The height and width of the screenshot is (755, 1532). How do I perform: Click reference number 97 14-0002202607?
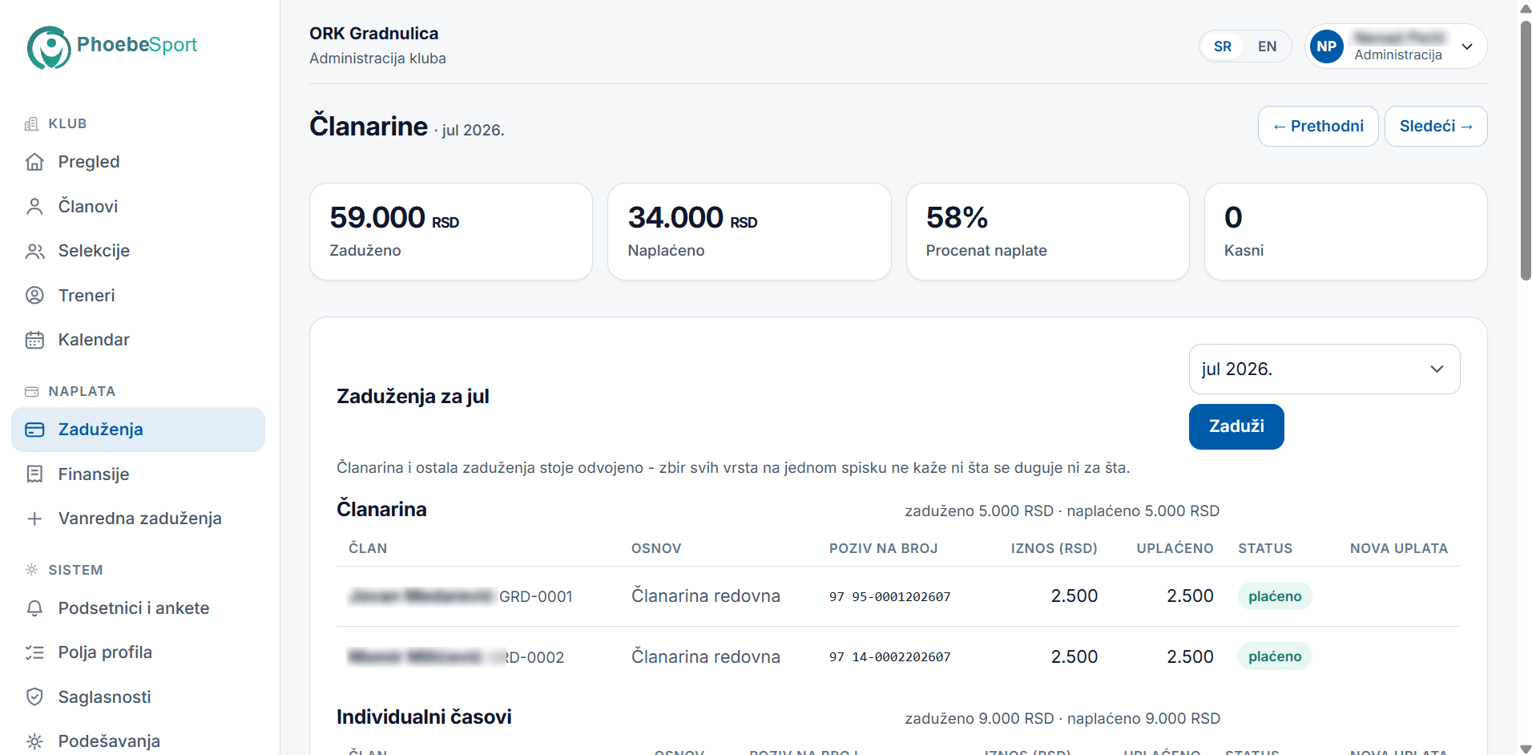pos(889,657)
